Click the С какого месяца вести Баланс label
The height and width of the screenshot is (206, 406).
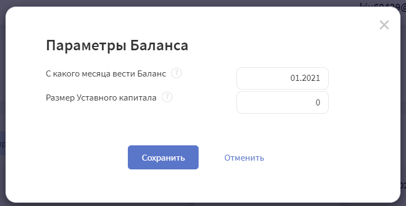pos(106,74)
